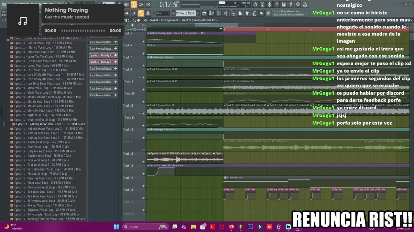Open the Line snap dropdown
The height and width of the screenshot is (232, 414).
click(163, 13)
